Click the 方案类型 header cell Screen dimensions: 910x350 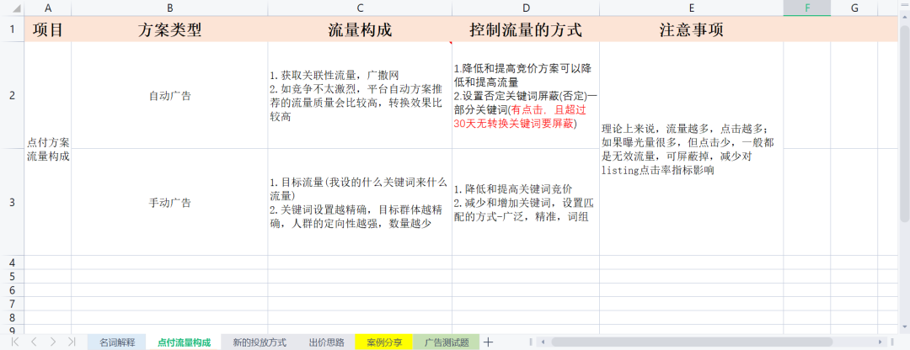click(x=169, y=29)
